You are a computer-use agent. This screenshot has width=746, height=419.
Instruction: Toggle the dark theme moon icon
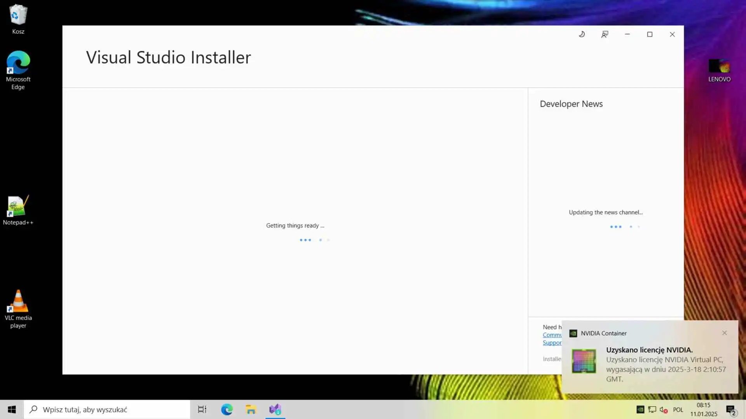click(x=582, y=34)
